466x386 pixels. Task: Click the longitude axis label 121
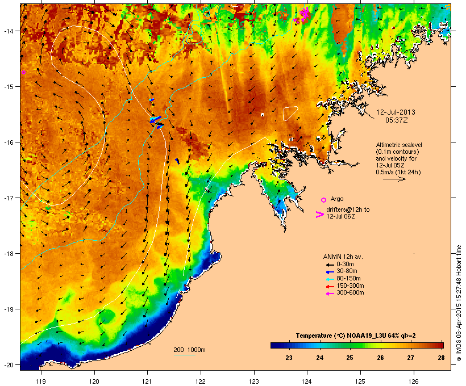pyautogui.click(x=147, y=381)
